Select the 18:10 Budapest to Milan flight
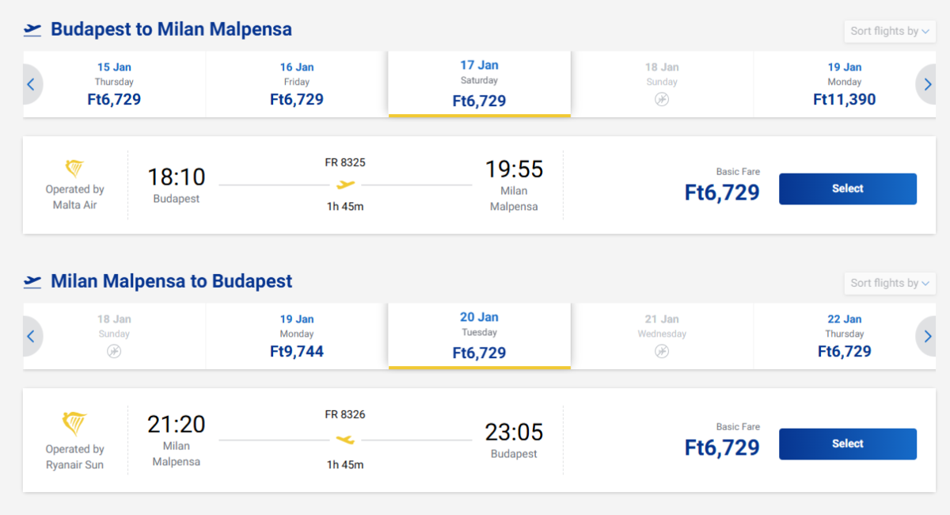 coord(847,189)
